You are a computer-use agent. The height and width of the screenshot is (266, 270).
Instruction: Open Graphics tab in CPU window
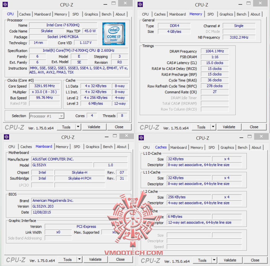coord(91,14)
